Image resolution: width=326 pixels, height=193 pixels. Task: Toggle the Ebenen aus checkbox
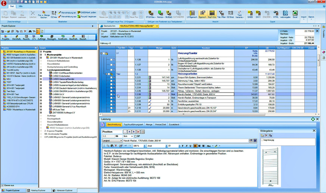3,186
